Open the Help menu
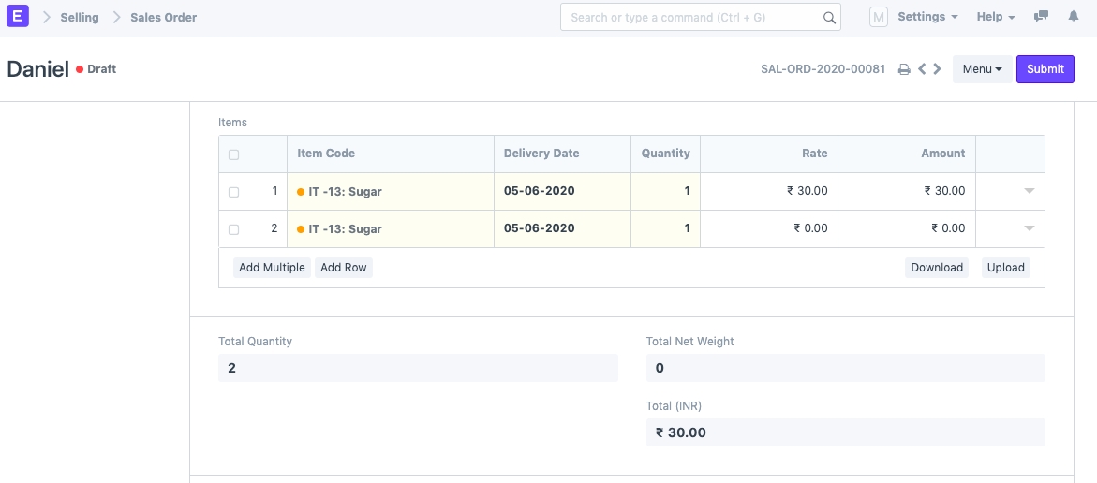Screen dimensions: 1097x483 [996, 17]
